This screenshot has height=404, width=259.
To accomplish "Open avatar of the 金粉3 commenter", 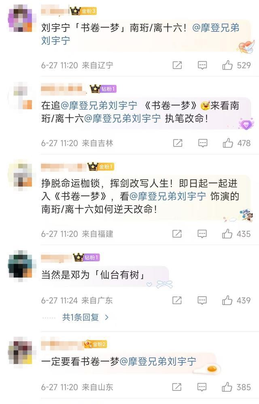I will tap(20, 19).
